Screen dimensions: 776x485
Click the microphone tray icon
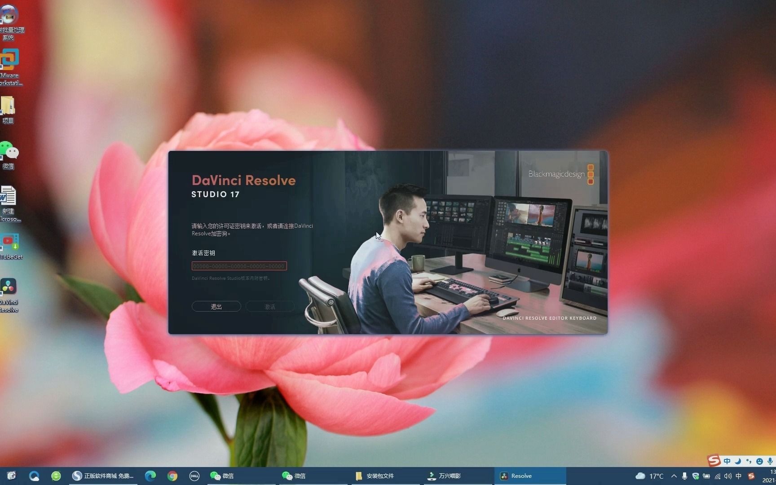(684, 476)
